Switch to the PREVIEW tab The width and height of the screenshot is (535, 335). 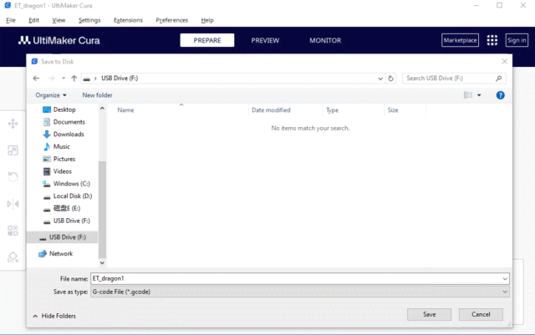[265, 40]
